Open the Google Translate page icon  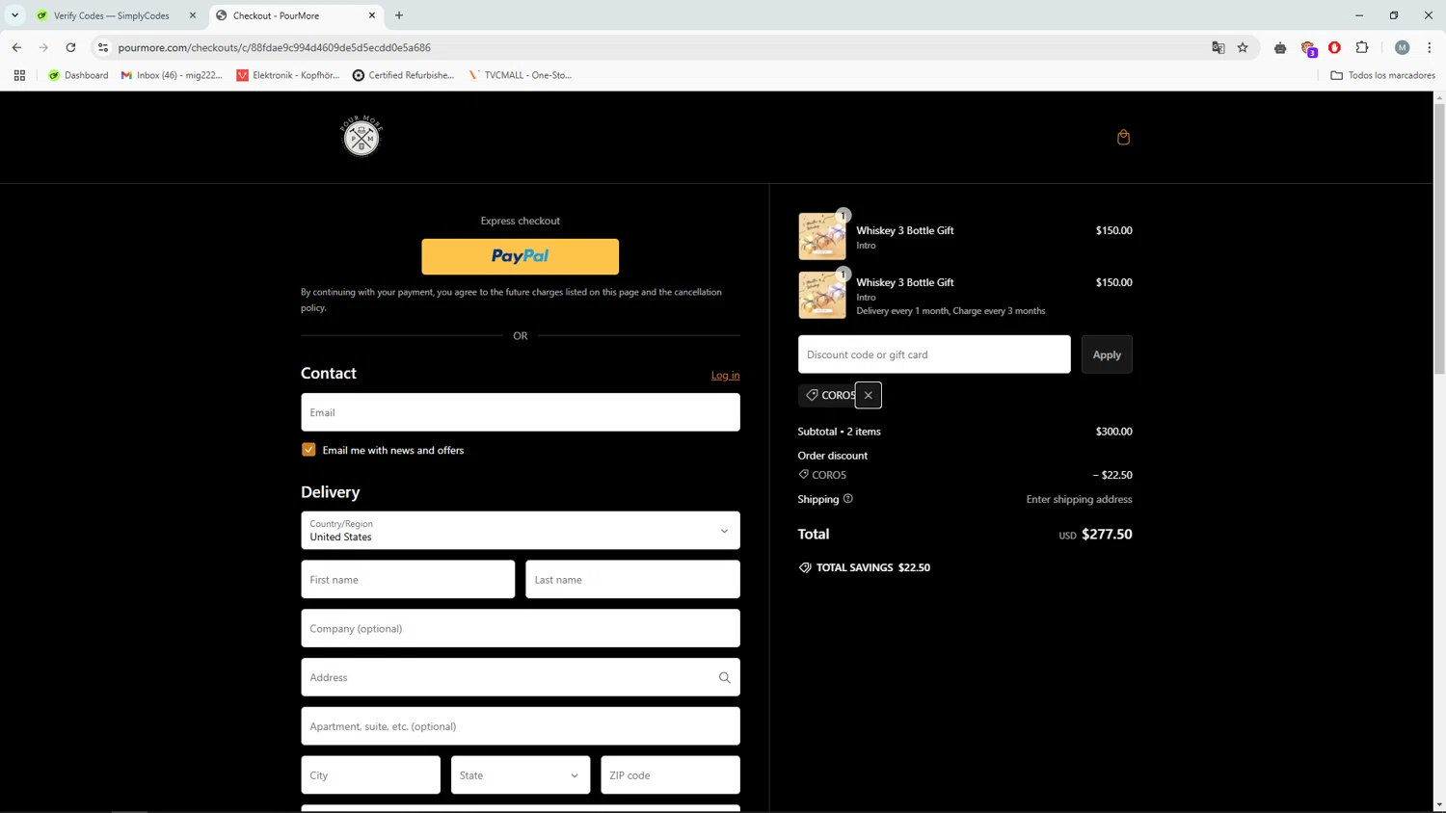(x=1218, y=47)
